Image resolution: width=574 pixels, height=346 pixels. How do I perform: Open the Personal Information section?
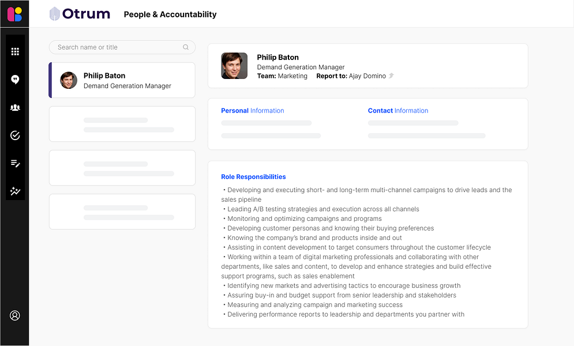pos(253,111)
